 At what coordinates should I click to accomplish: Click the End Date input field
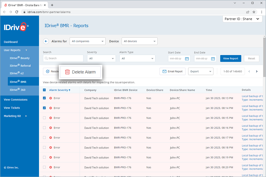click(x=205, y=59)
